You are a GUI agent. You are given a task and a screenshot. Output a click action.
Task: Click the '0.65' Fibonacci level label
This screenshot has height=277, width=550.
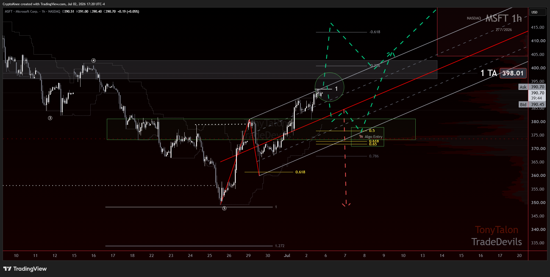click(x=373, y=144)
